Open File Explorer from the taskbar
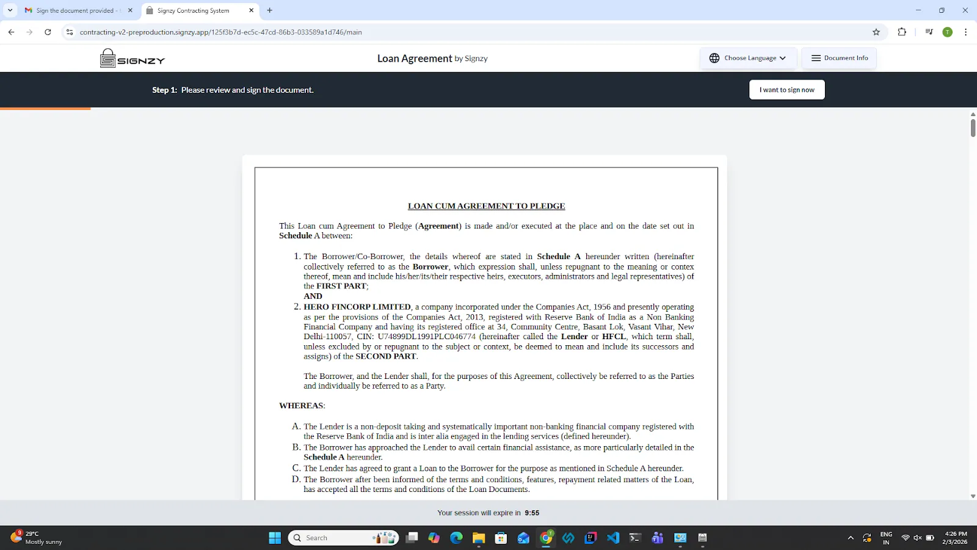 479,538
